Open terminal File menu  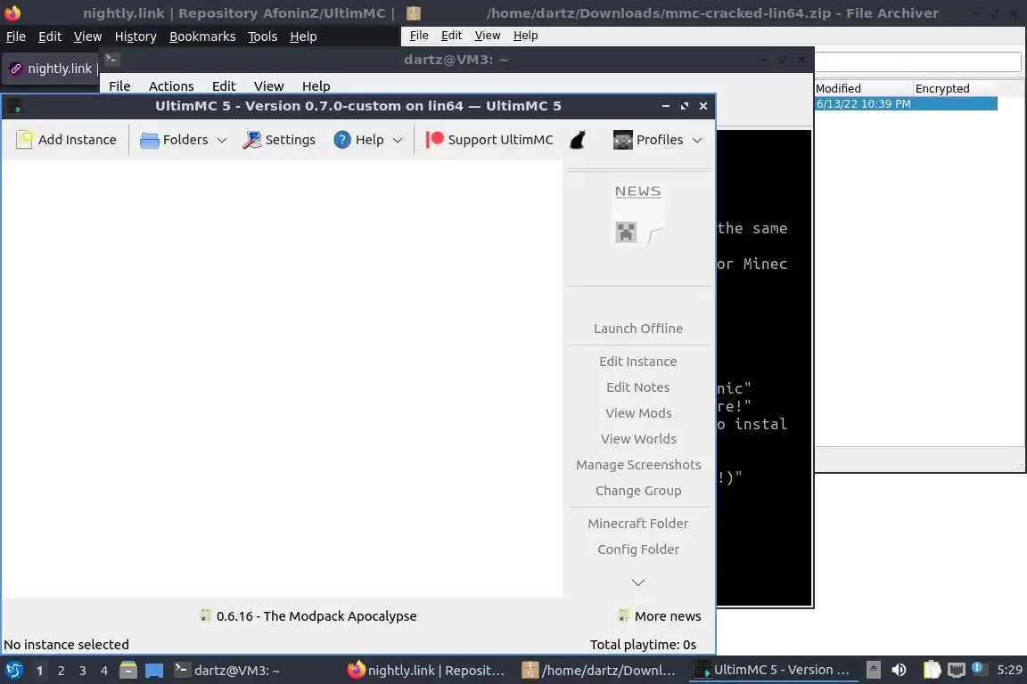point(119,86)
